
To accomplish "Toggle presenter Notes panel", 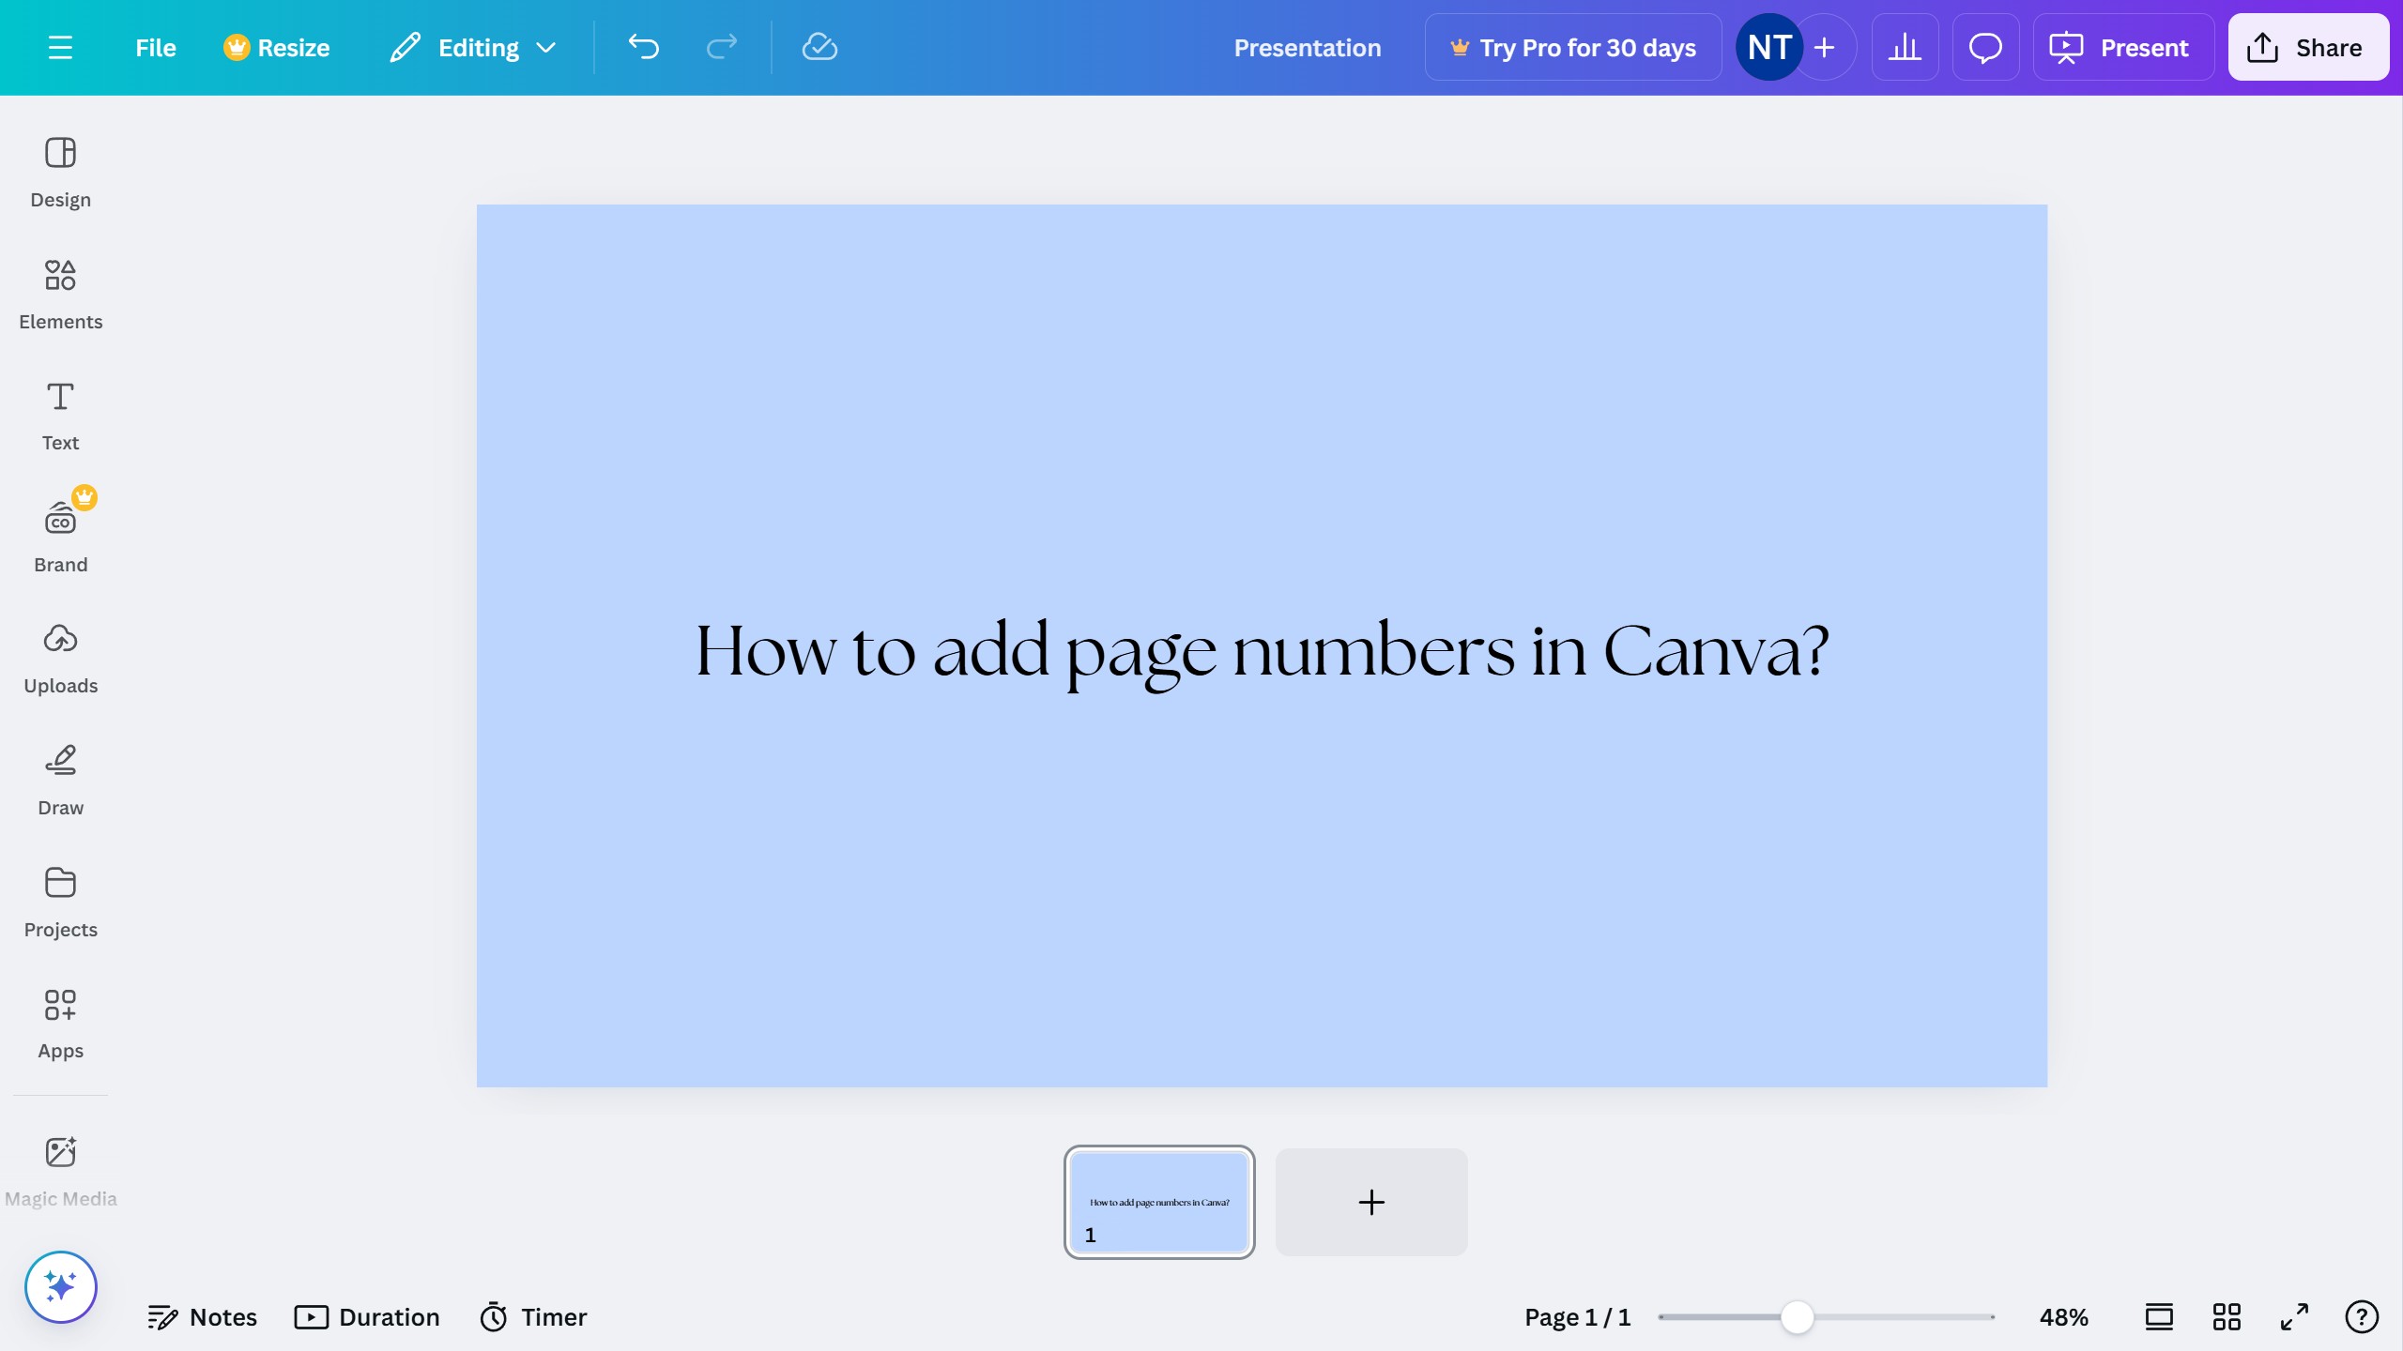I will (x=203, y=1316).
